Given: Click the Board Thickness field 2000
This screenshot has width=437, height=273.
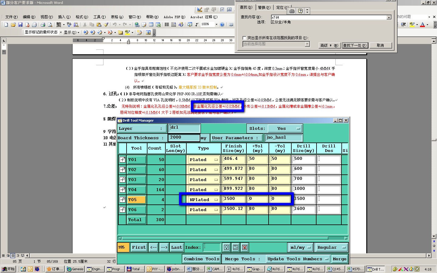Looking at the screenshot, I should tap(184, 138).
